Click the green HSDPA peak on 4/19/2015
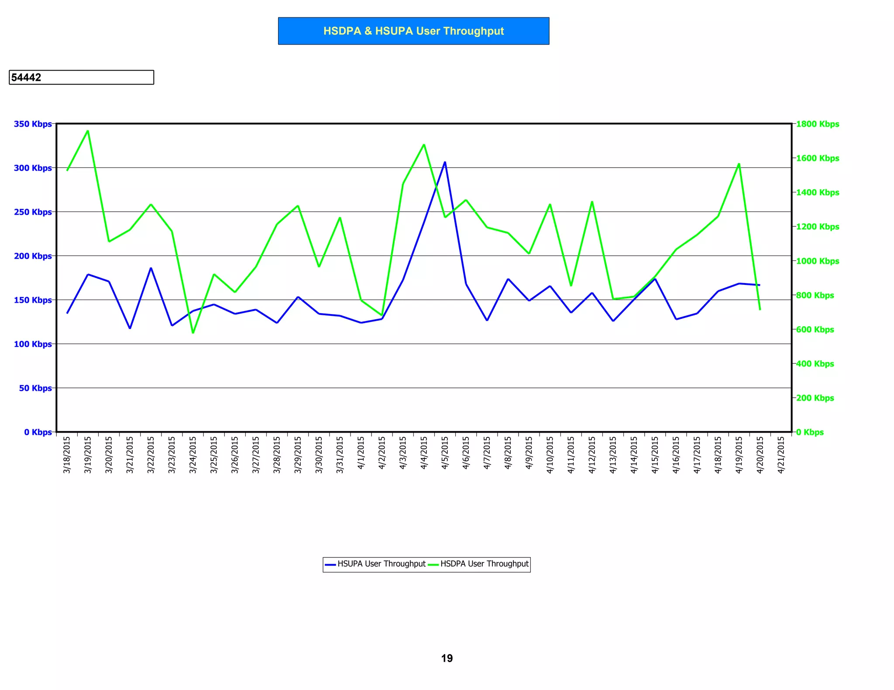Screen dimensions: 894x690 pyautogui.click(x=739, y=164)
